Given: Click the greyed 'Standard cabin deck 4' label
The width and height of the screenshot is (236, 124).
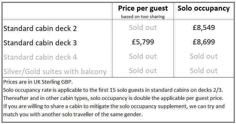Looking at the screenshot, I should tap(40, 57).
